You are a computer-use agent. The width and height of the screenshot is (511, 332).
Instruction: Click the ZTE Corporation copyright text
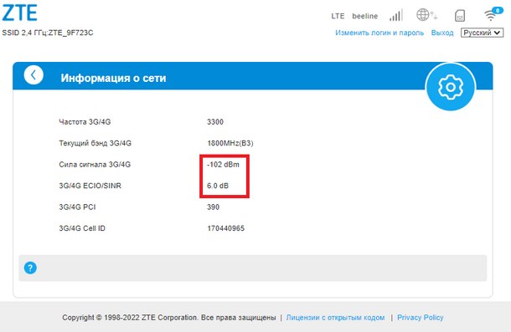point(169,317)
